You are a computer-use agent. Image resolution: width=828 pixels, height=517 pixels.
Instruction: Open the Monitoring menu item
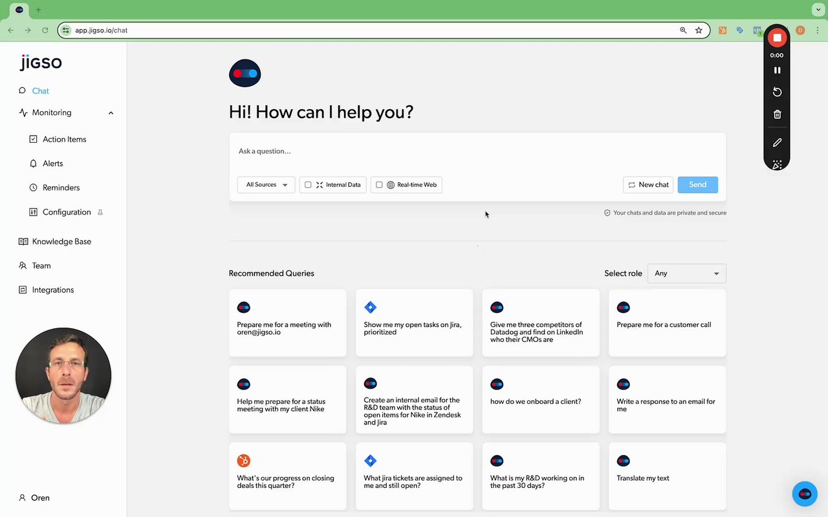click(52, 112)
